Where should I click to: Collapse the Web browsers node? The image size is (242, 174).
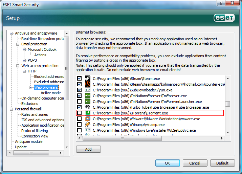tap(31, 88)
